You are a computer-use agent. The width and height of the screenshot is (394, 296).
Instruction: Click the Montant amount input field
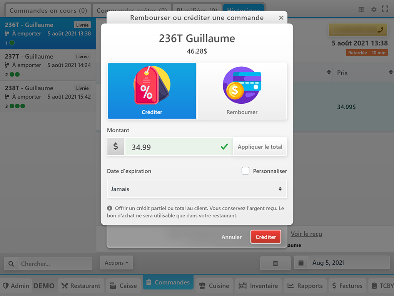pyautogui.click(x=179, y=147)
